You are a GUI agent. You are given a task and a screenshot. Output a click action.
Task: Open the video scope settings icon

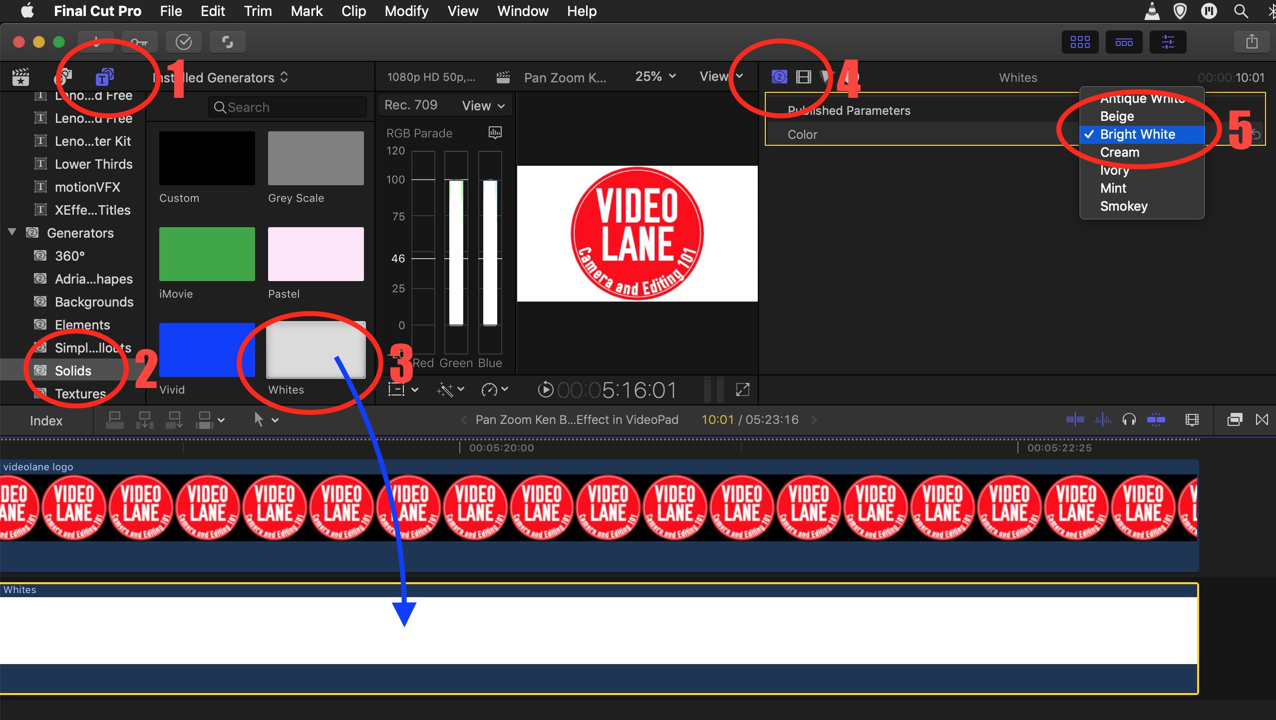(495, 133)
